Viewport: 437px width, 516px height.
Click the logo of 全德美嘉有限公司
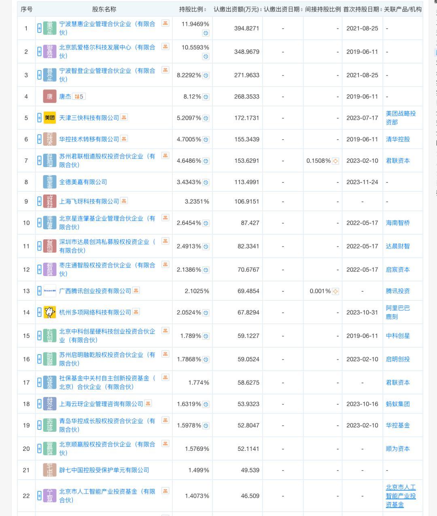50,182
